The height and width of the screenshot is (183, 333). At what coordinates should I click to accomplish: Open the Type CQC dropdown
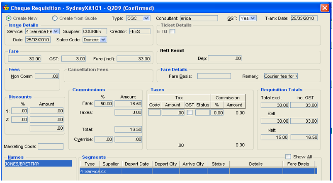click(x=146, y=18)
